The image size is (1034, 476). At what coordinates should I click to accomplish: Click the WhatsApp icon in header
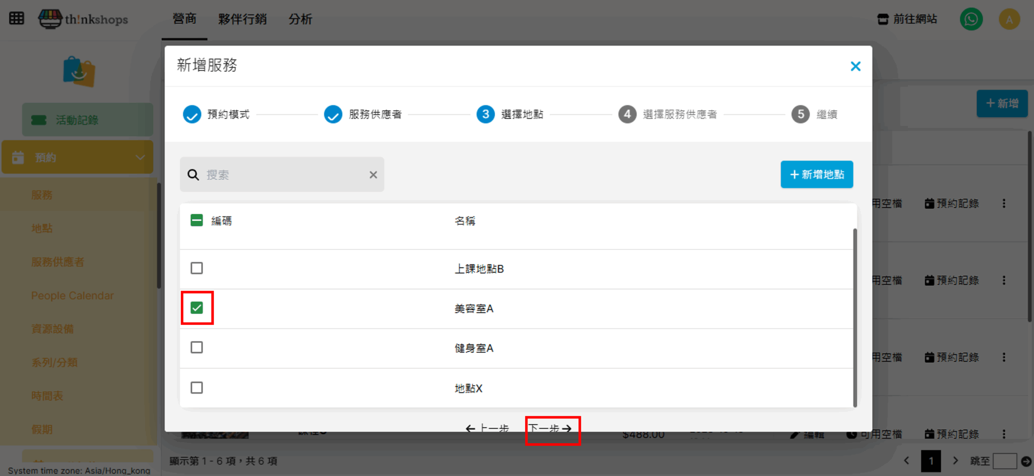(971, 19)
